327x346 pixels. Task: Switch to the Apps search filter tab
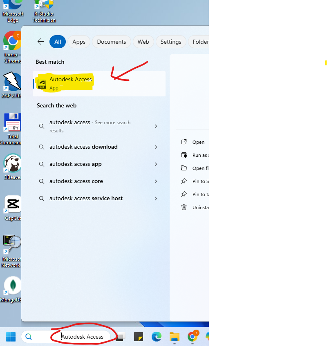(79, 42)
